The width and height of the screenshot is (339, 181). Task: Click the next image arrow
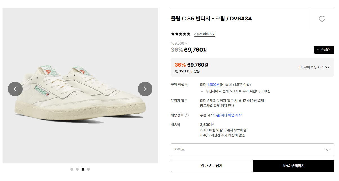145,89
